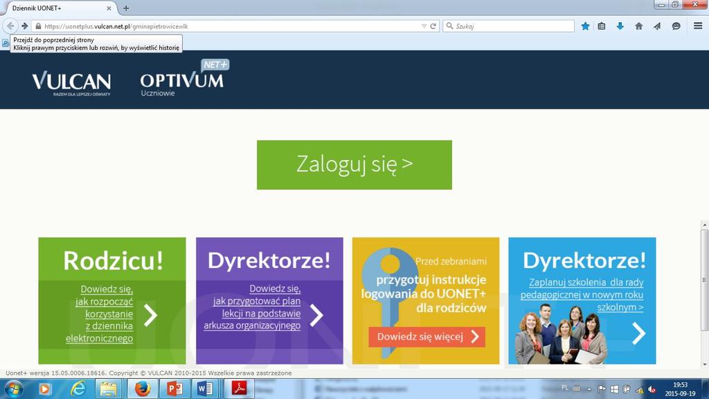
Task: Switch to PowerPoint in the taskbar
Action: tap(174, 389)
